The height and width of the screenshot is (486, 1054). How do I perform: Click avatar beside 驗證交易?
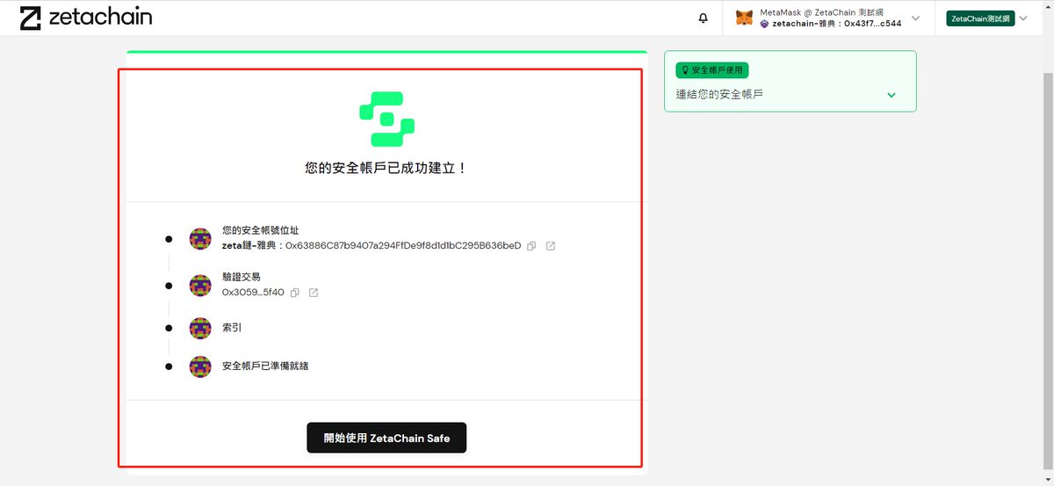[200, 285]
